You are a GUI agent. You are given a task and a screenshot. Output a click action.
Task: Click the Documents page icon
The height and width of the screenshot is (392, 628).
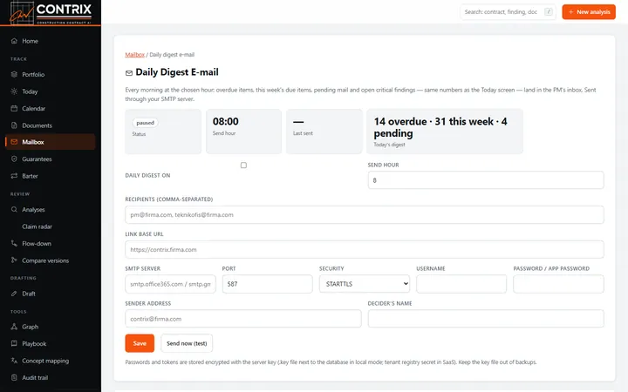click(x=14, y=125)
